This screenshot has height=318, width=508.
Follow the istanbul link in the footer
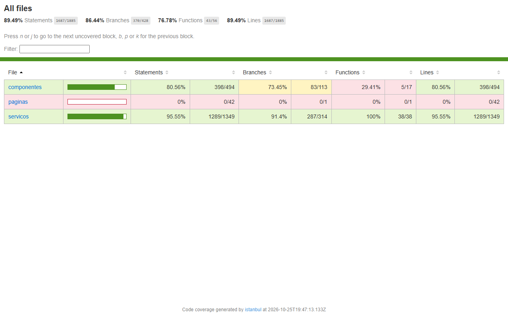pos(253,310)
